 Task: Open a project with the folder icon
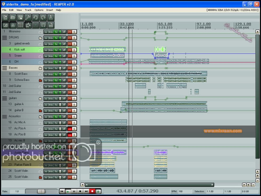point(13,17)
